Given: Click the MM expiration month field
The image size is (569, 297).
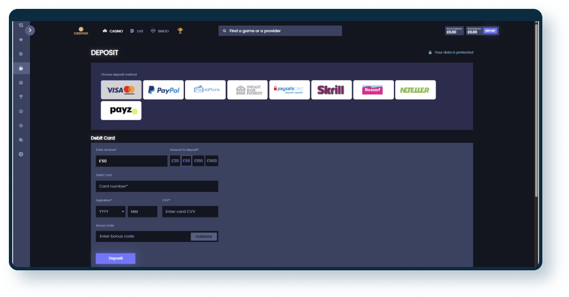Looking at the screenshot, I should click(x=143, y=211).
